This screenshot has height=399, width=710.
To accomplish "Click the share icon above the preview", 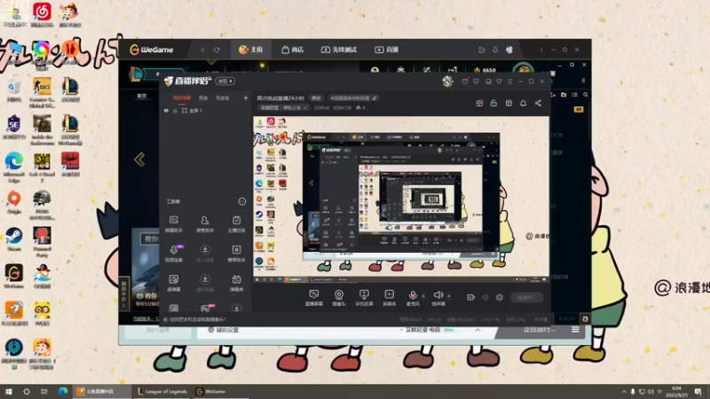I will [x=538, y=103].
